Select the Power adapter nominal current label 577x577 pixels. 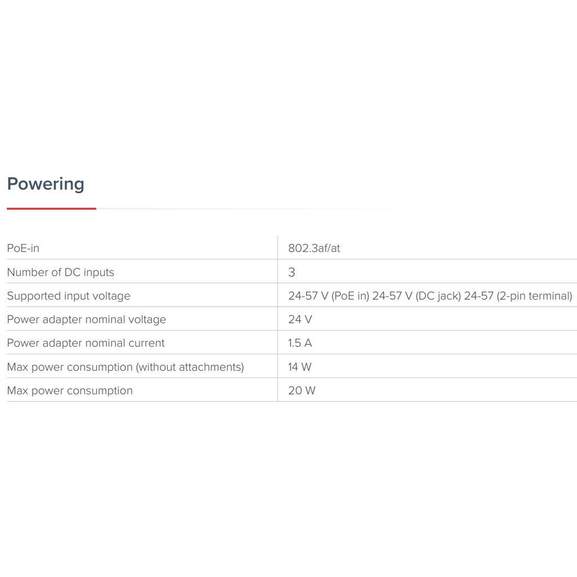pos(86,343)
